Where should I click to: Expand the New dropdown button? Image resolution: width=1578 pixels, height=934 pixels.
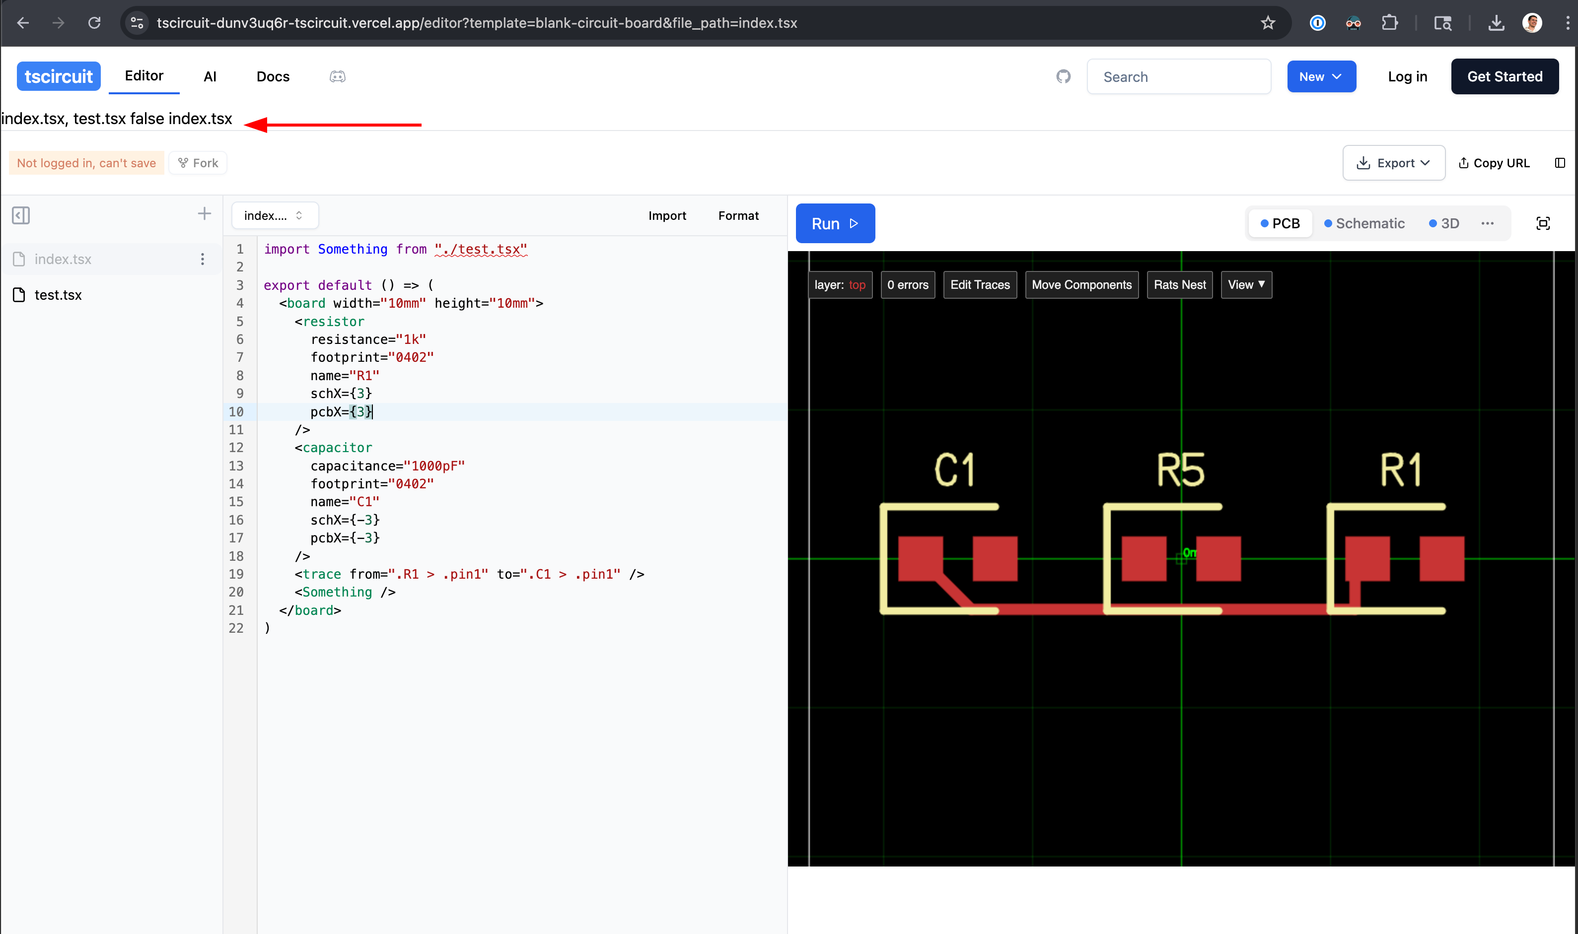[1321, 77]
